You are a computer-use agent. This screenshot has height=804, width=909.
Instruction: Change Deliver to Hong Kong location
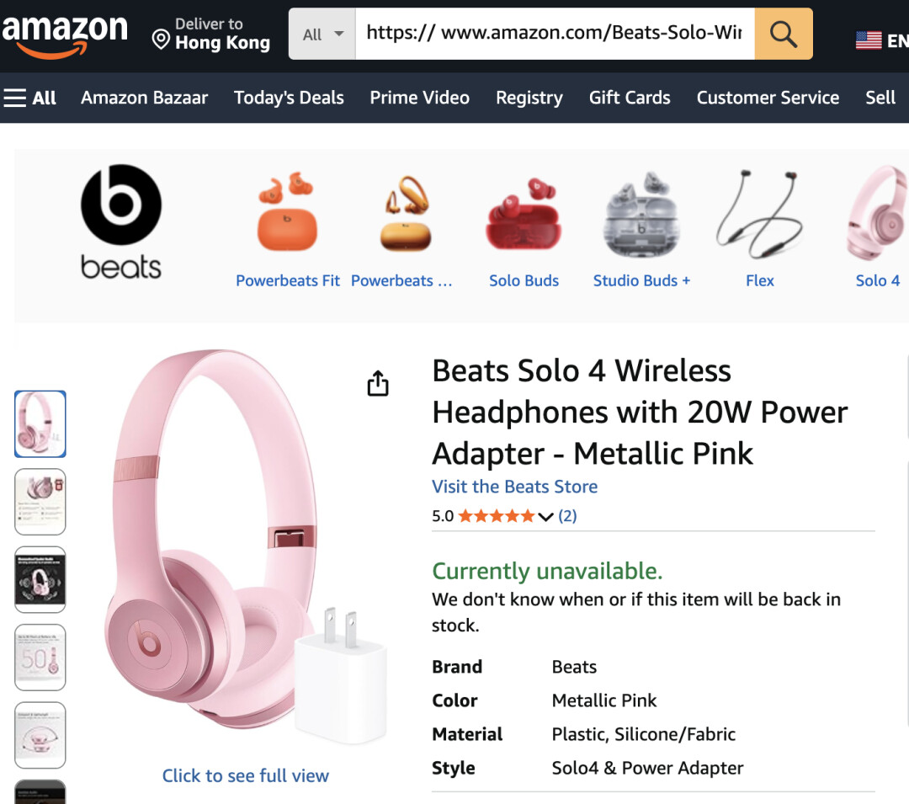pos(211,34)
